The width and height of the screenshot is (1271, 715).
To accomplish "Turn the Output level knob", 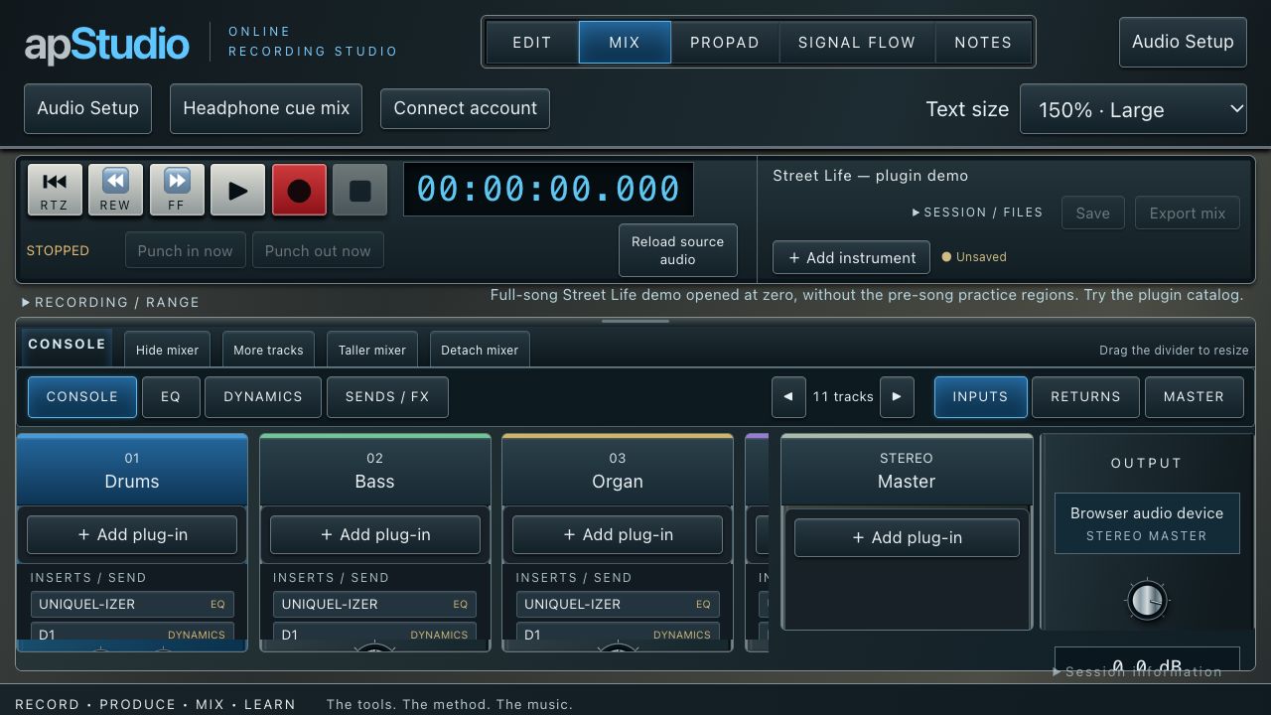I will pyautogui.click(x=1147, y=600).
